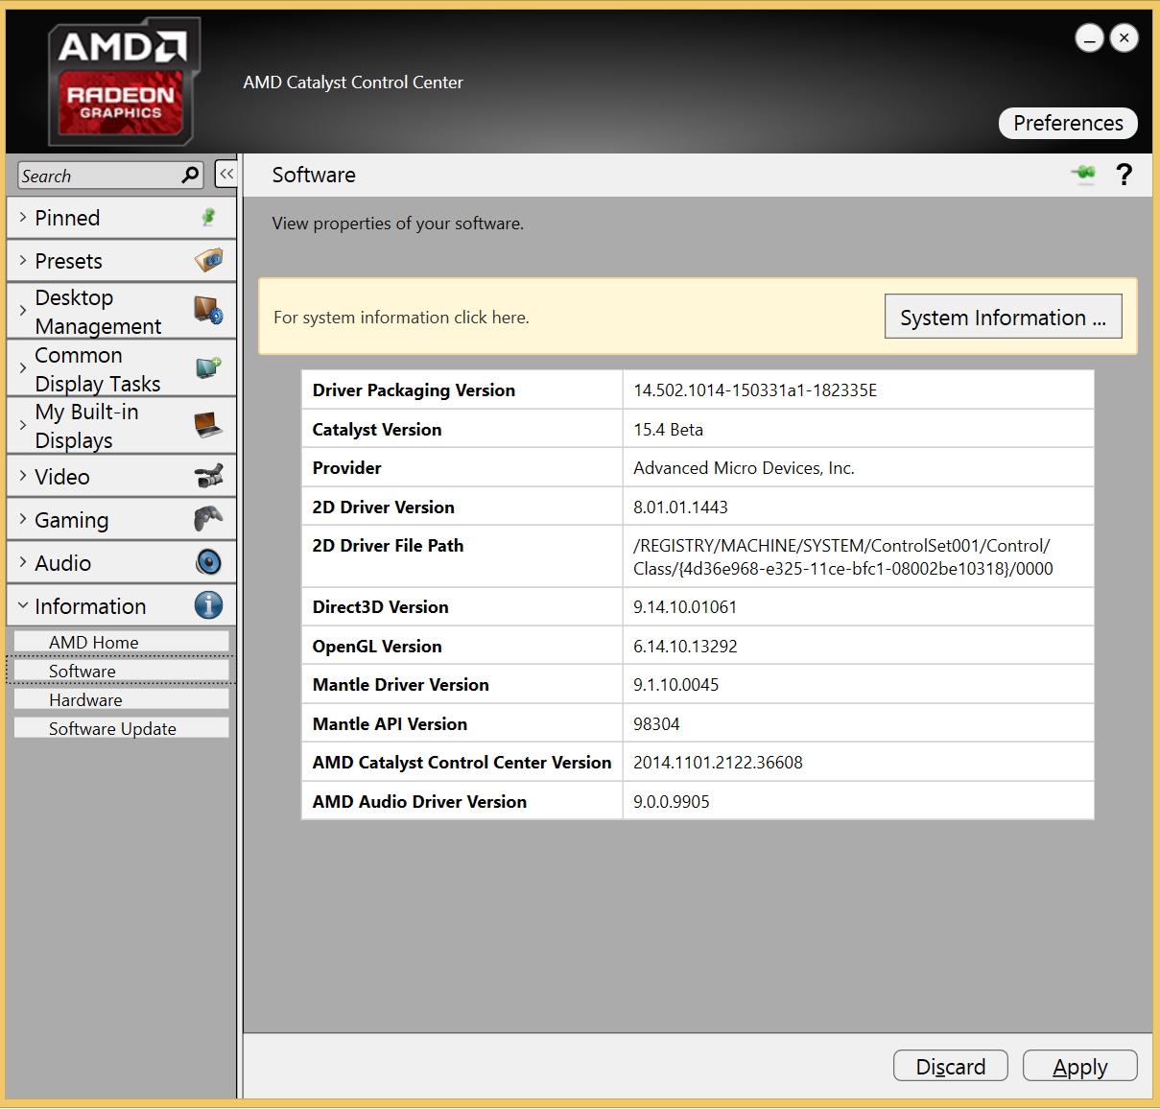The height and width of the screenshot is (1109, 1160).
Task: Click the Discard button
Action: click(951, 1066)
